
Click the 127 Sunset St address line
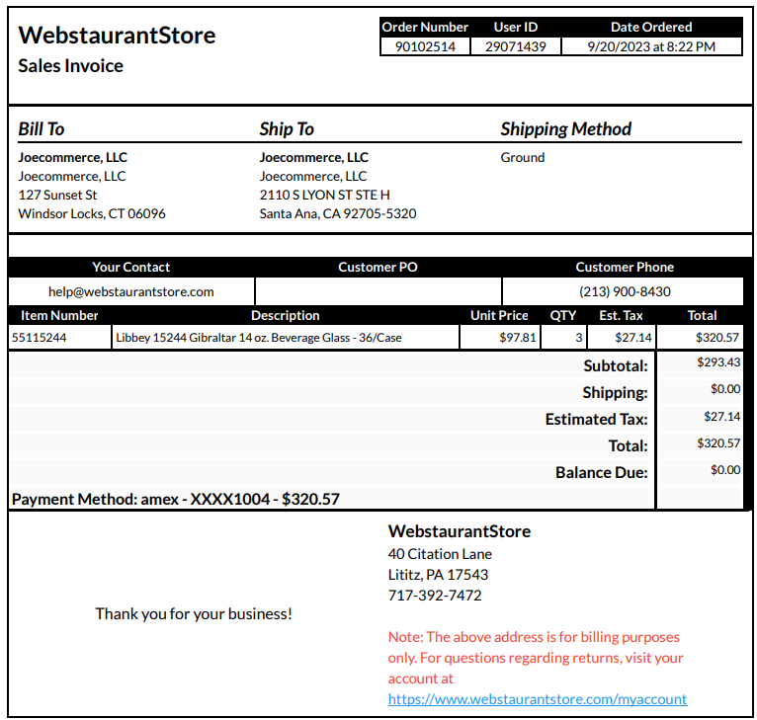(57, 195)
